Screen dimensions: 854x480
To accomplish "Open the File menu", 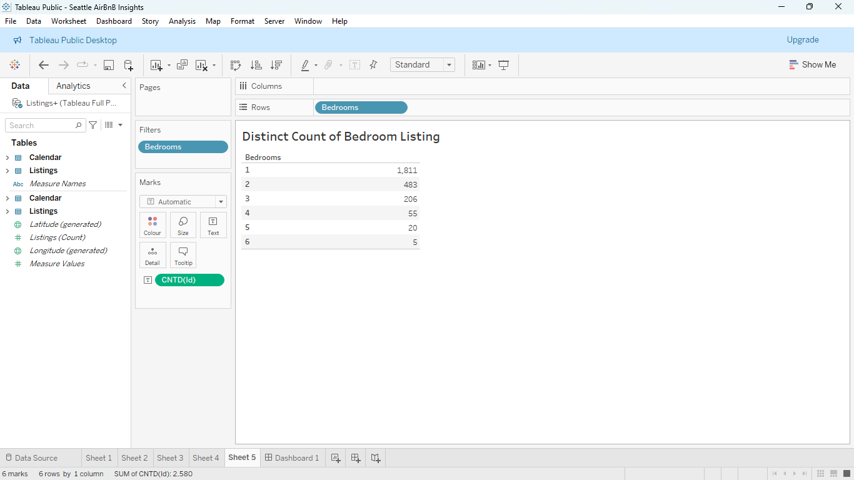I will [x=11, y=21].
